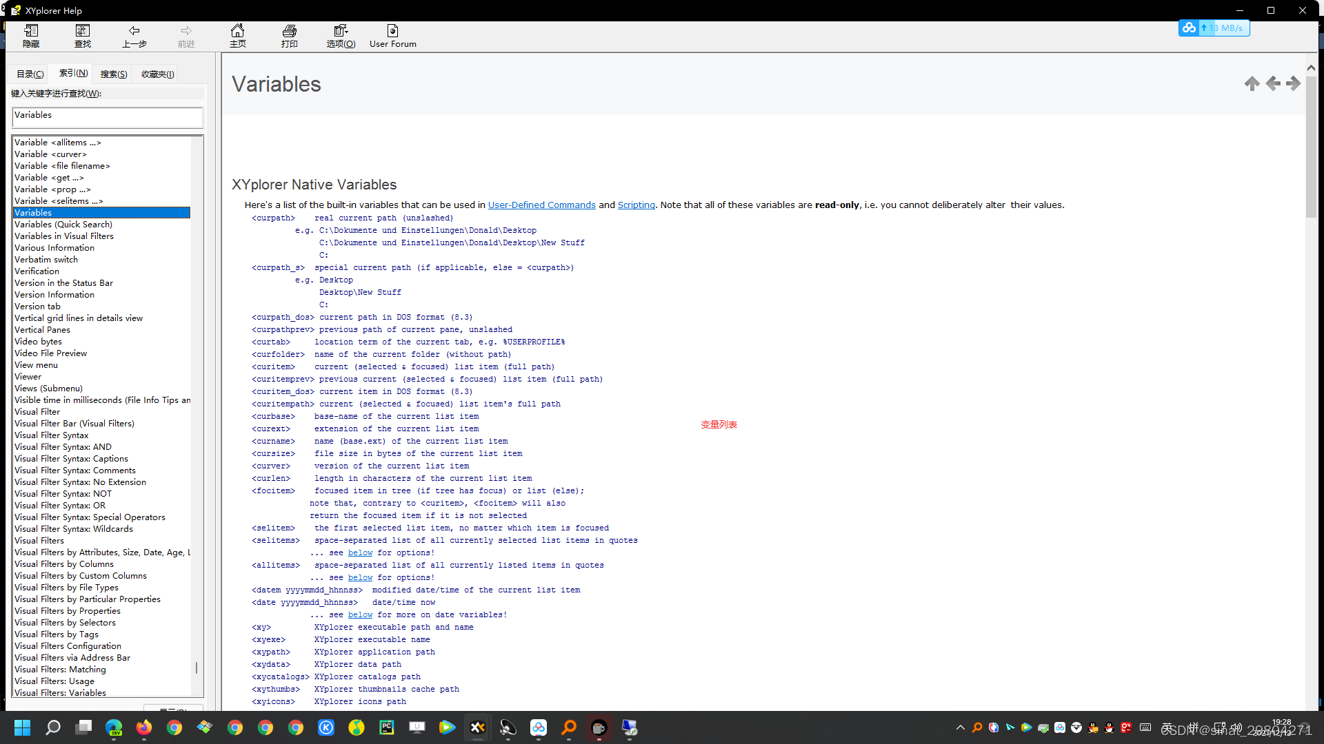Follow the Scripting hyperlink
This screenshot has height=744, width=1324.
tap(636, 205)
